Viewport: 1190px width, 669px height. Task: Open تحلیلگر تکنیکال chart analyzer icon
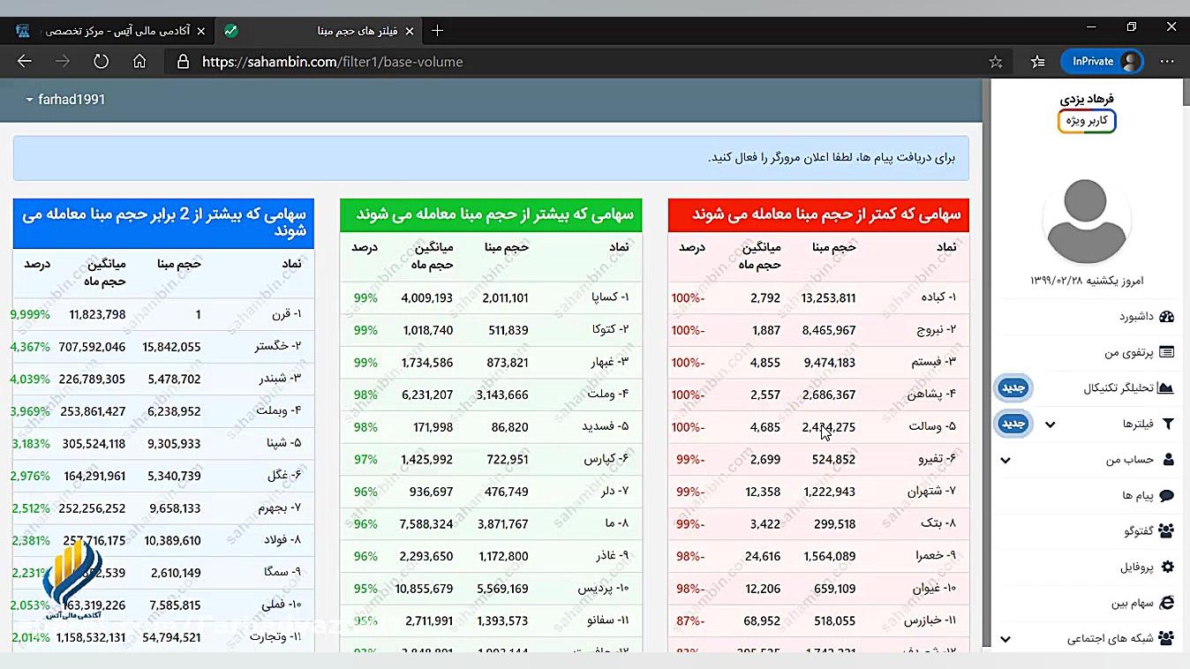(1167, 387)
